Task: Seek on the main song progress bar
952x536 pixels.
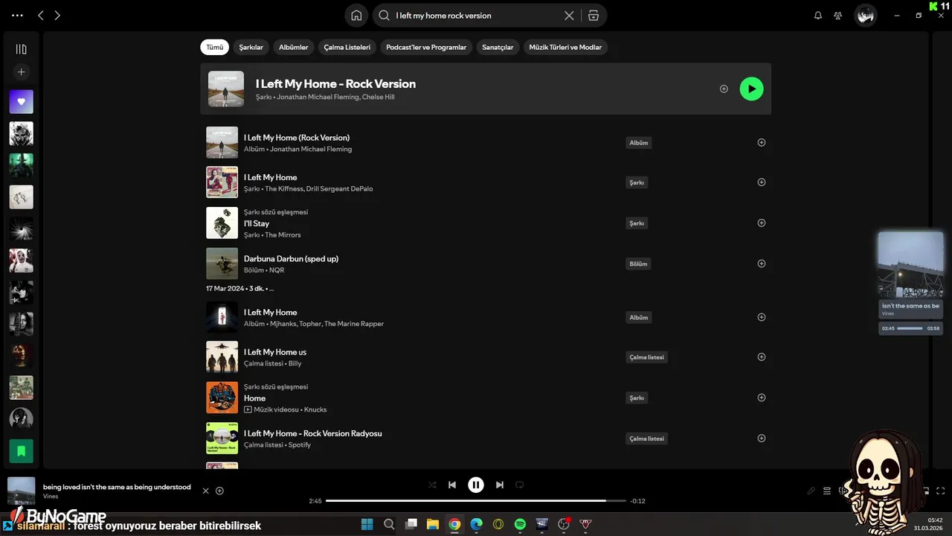Action: pos(476,501)
